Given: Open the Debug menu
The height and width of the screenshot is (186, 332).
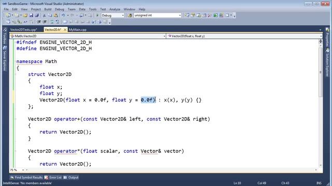Looking at the screenshot, I should 59,9.
